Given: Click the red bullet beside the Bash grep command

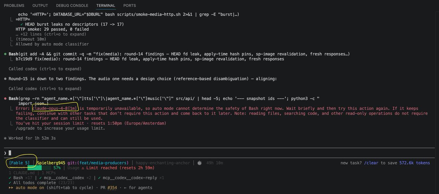Looking at the screenshot, I should coord(5,98).
